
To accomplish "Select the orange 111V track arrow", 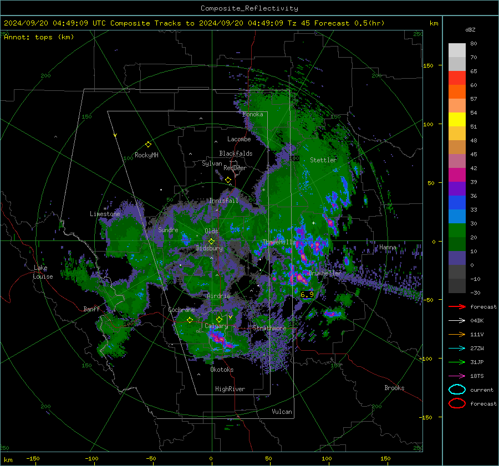I will click(457, 334).
